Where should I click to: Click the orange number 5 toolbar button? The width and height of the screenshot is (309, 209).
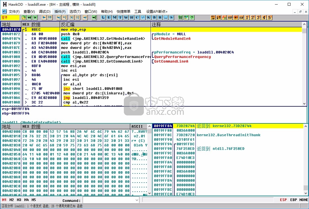[x=270, y=18]
